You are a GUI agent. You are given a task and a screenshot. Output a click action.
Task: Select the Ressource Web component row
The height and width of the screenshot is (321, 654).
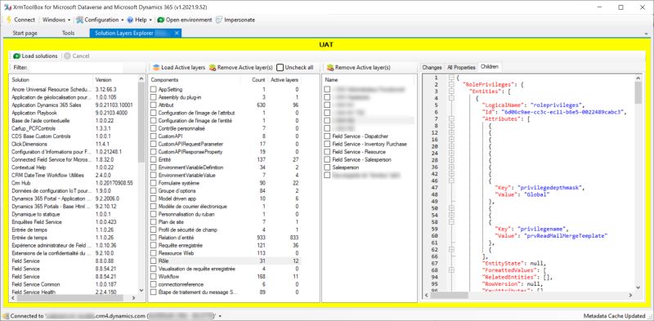(x=226, y=253)
